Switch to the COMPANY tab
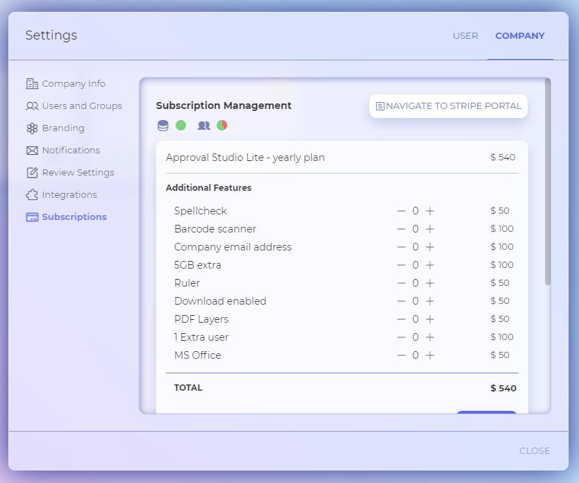The width and height of the screenshot is (579, 483). 520,36
